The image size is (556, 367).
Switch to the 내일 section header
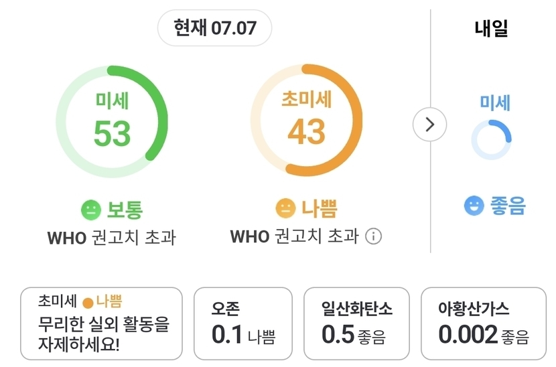492,28
